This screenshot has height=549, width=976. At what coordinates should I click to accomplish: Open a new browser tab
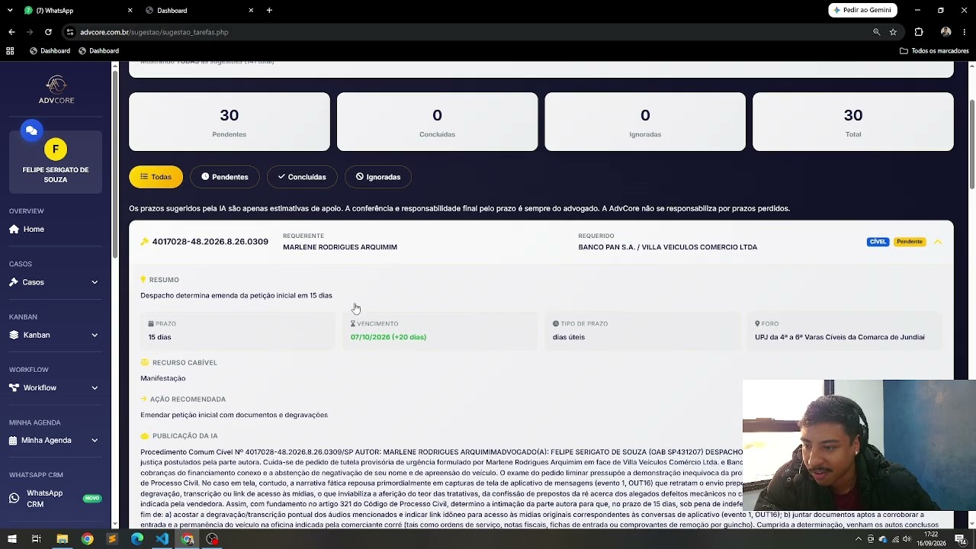pos(269,11)
